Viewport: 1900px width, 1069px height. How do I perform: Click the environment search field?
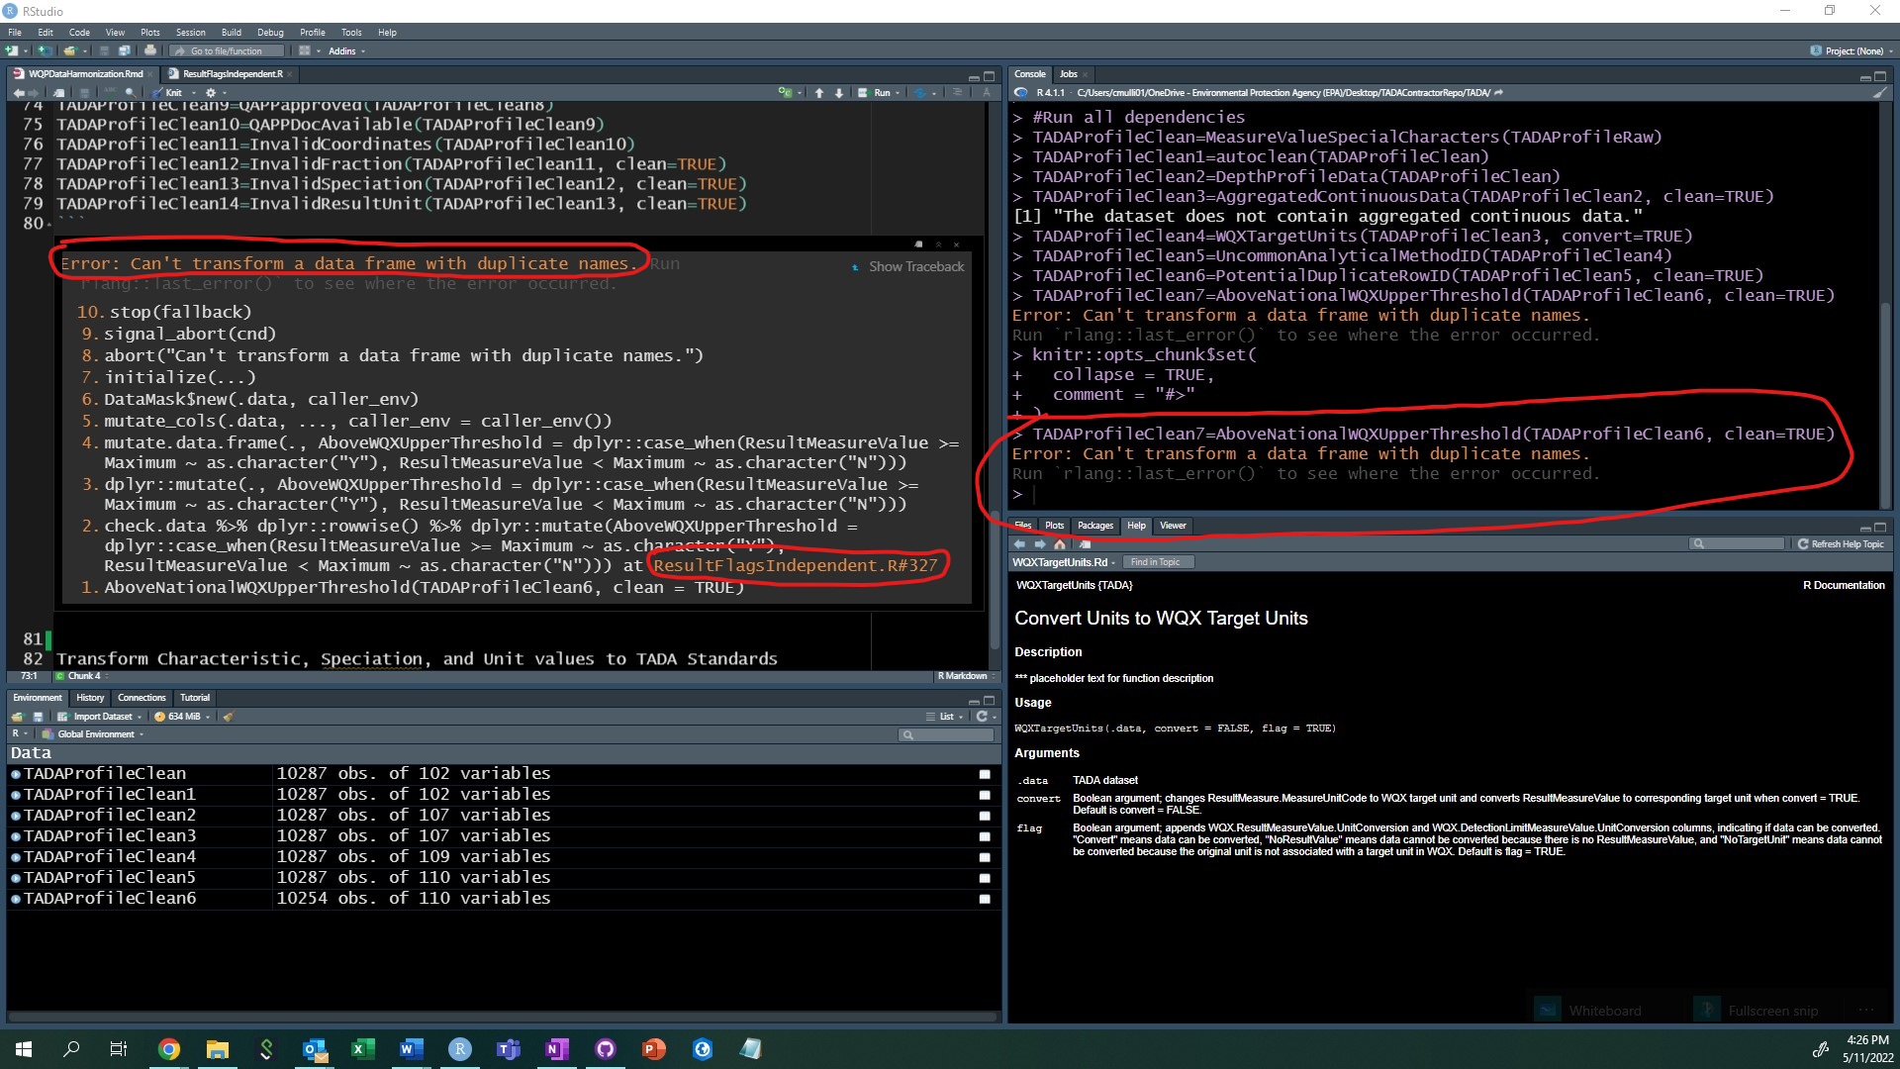click(x=947, y=734)
